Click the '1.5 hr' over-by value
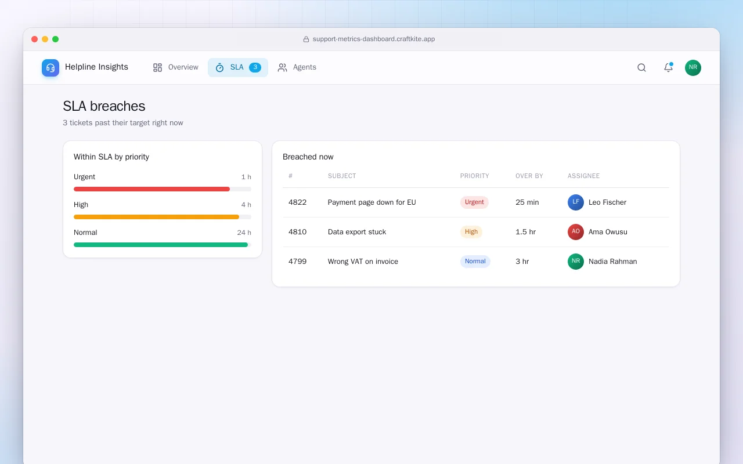The image size is (743, 464). pyautogui.click(x=526, y=232)
